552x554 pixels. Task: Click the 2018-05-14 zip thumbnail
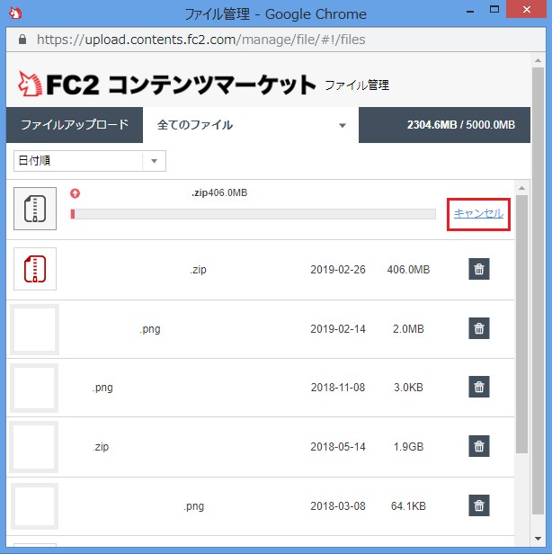35,446
